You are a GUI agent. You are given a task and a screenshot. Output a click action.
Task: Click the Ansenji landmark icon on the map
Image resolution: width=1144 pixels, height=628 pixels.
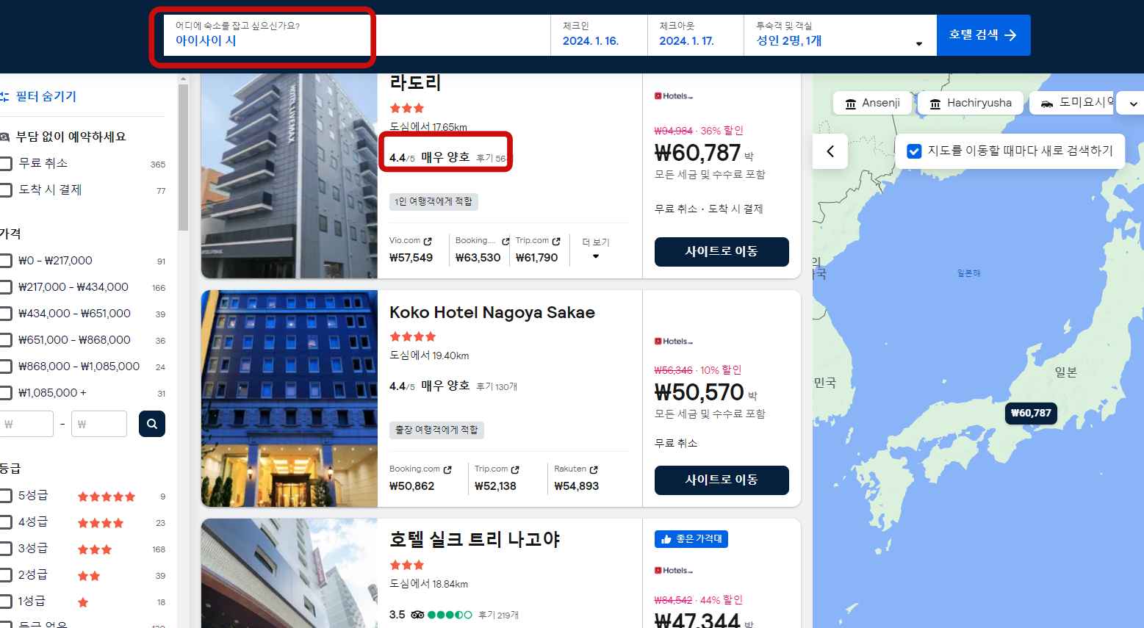pyautogui.click(x=852, y=104)
